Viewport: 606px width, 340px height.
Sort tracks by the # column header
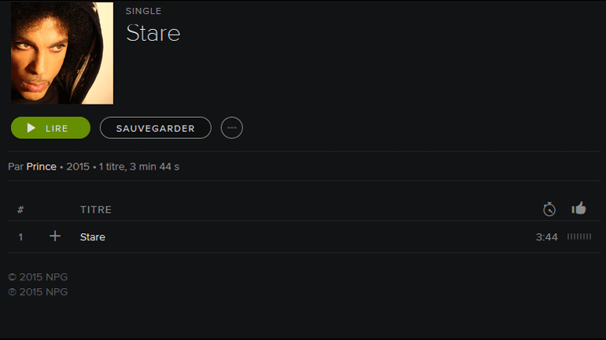pyautogui.click(x=20, y=210)
